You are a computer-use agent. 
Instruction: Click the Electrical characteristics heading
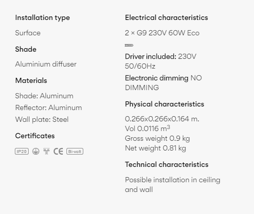pyautogui.click(x=167, y=17)
